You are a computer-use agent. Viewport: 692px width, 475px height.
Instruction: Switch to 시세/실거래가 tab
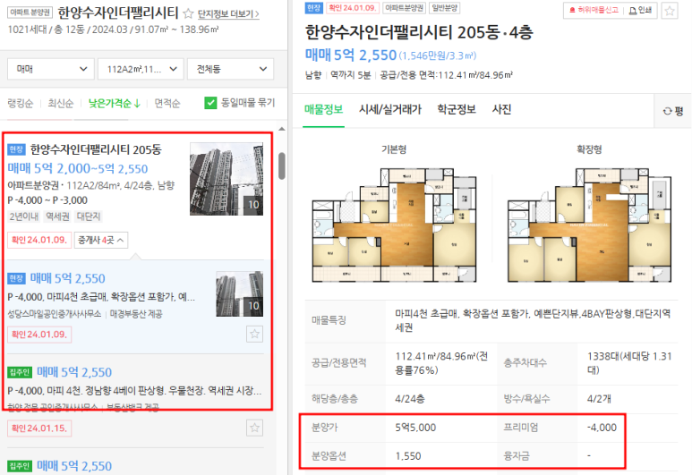(390, 109)
